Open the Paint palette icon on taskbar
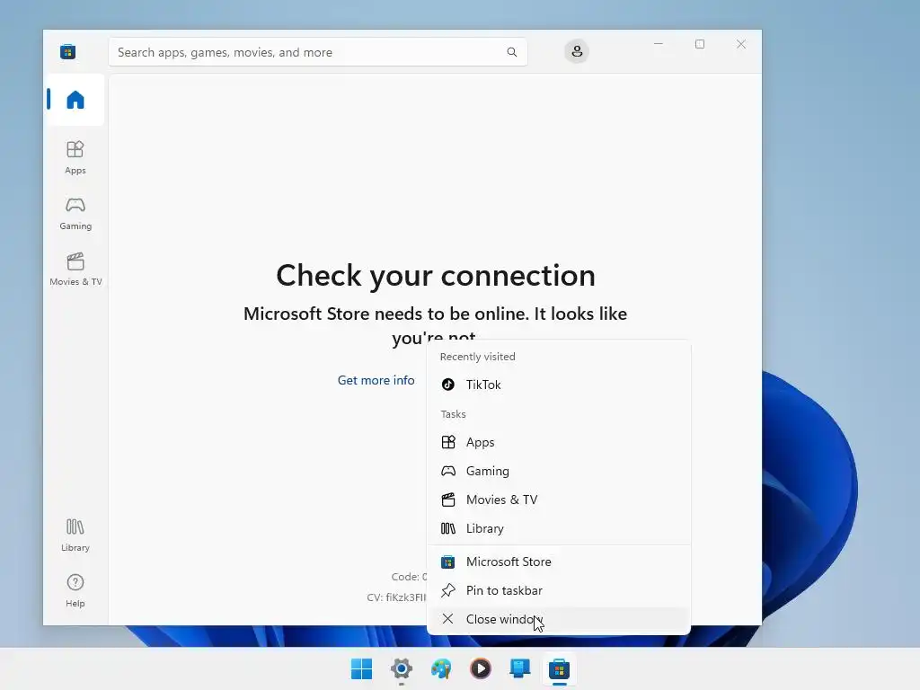 click(x=441, y=668)
